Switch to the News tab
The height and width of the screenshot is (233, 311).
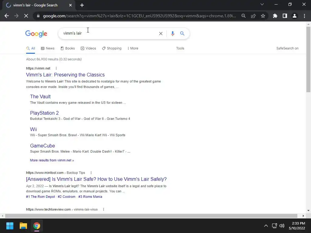click(x=48, y=48)
